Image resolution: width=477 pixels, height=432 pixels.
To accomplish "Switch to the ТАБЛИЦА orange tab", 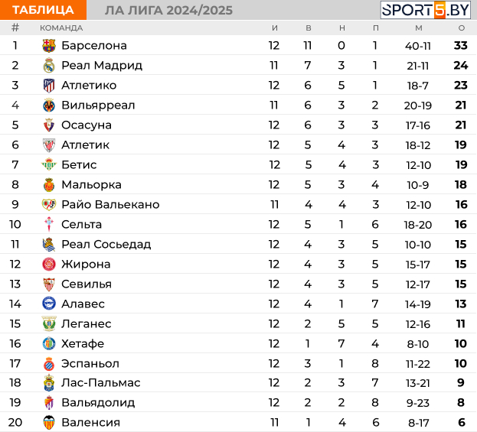I will click(43, 10).
